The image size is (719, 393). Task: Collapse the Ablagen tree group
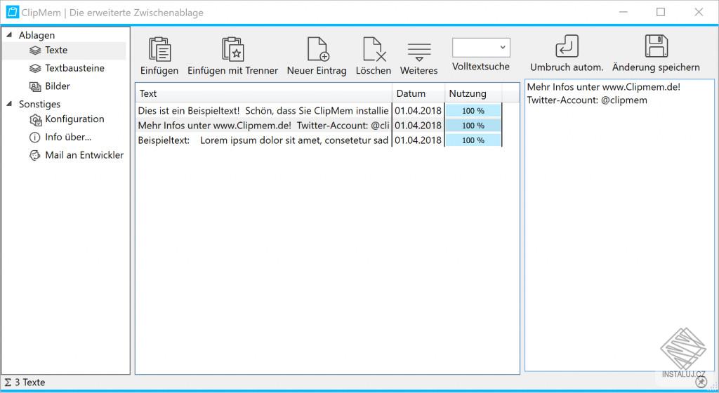9,35
